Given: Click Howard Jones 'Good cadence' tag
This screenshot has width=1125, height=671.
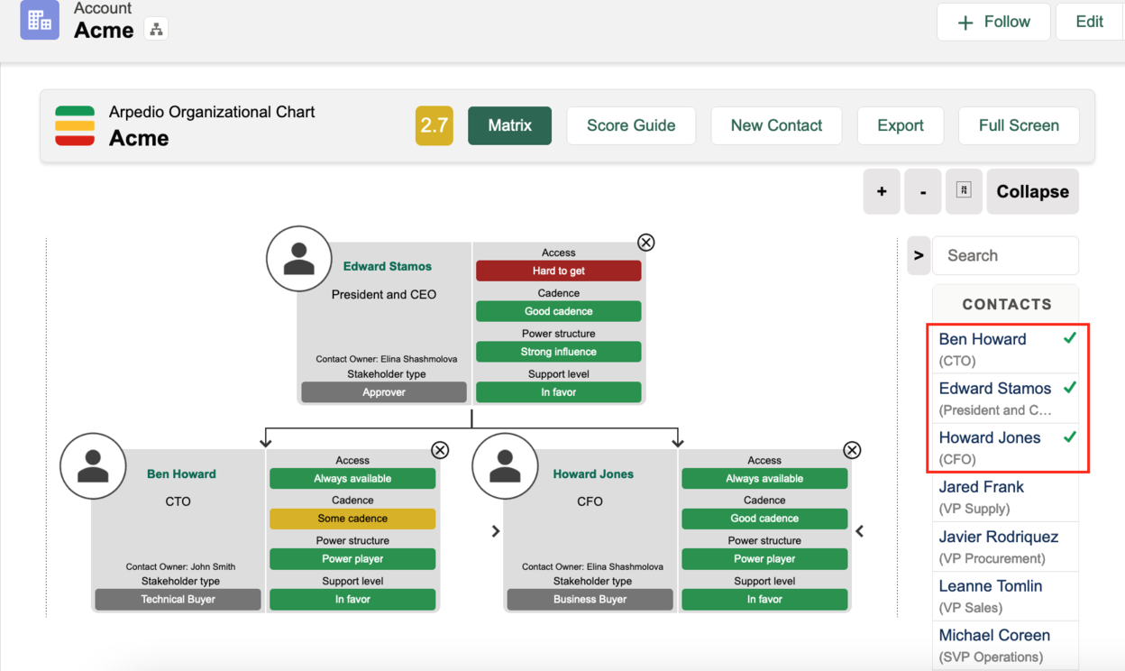Looking at the screenshot, I should click(x=764, y=519).
